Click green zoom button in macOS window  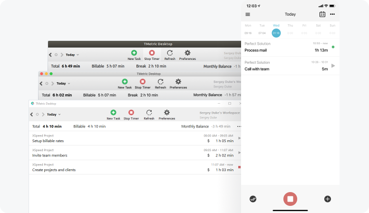[51, 74]
